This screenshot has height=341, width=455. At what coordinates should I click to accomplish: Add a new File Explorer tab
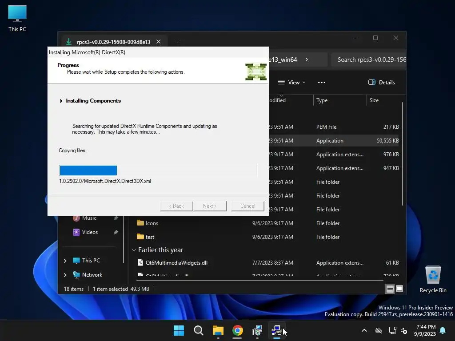tap(178, 42)
